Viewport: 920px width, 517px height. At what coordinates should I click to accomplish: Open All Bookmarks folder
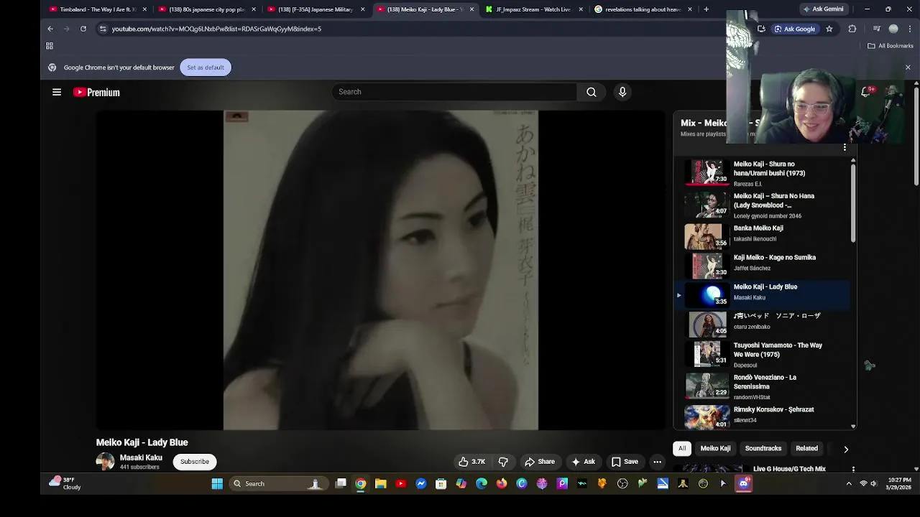(891, 46)
